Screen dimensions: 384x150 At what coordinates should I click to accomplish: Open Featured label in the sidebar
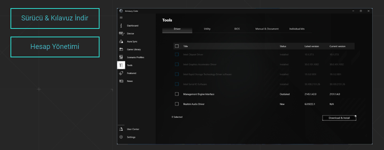(131, 73)
